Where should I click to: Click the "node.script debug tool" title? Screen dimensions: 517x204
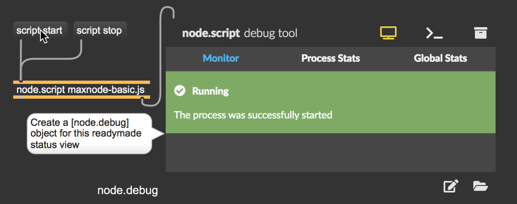point(240,33)
